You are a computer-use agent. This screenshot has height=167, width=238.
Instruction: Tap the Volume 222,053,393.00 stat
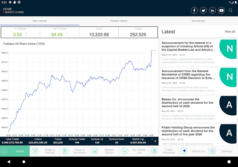pyautogui.click(x=38, y=141)
